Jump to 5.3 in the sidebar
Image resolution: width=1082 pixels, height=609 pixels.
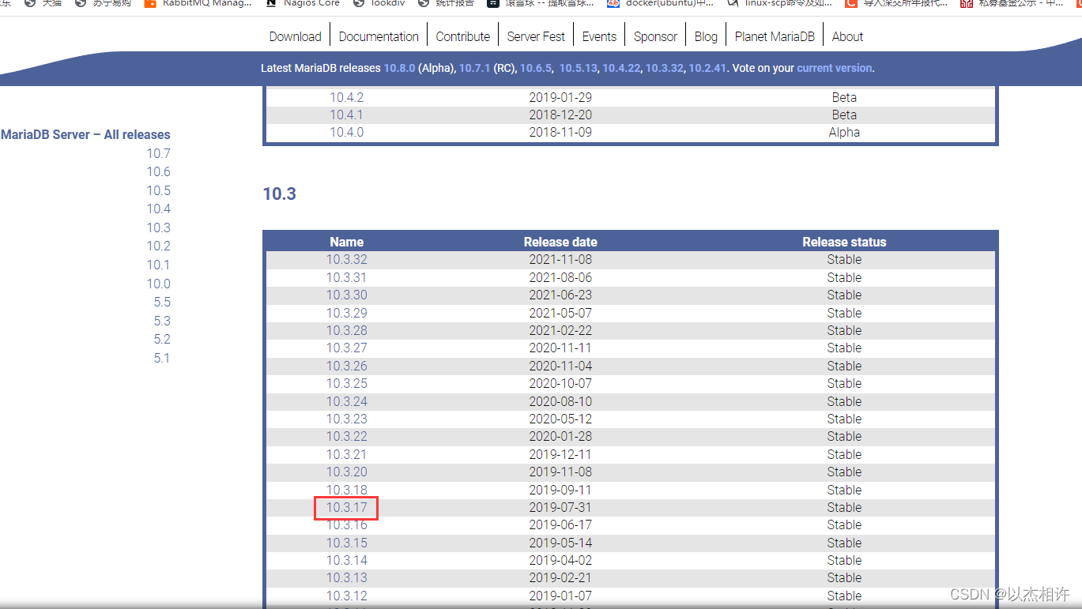[162, 321]
